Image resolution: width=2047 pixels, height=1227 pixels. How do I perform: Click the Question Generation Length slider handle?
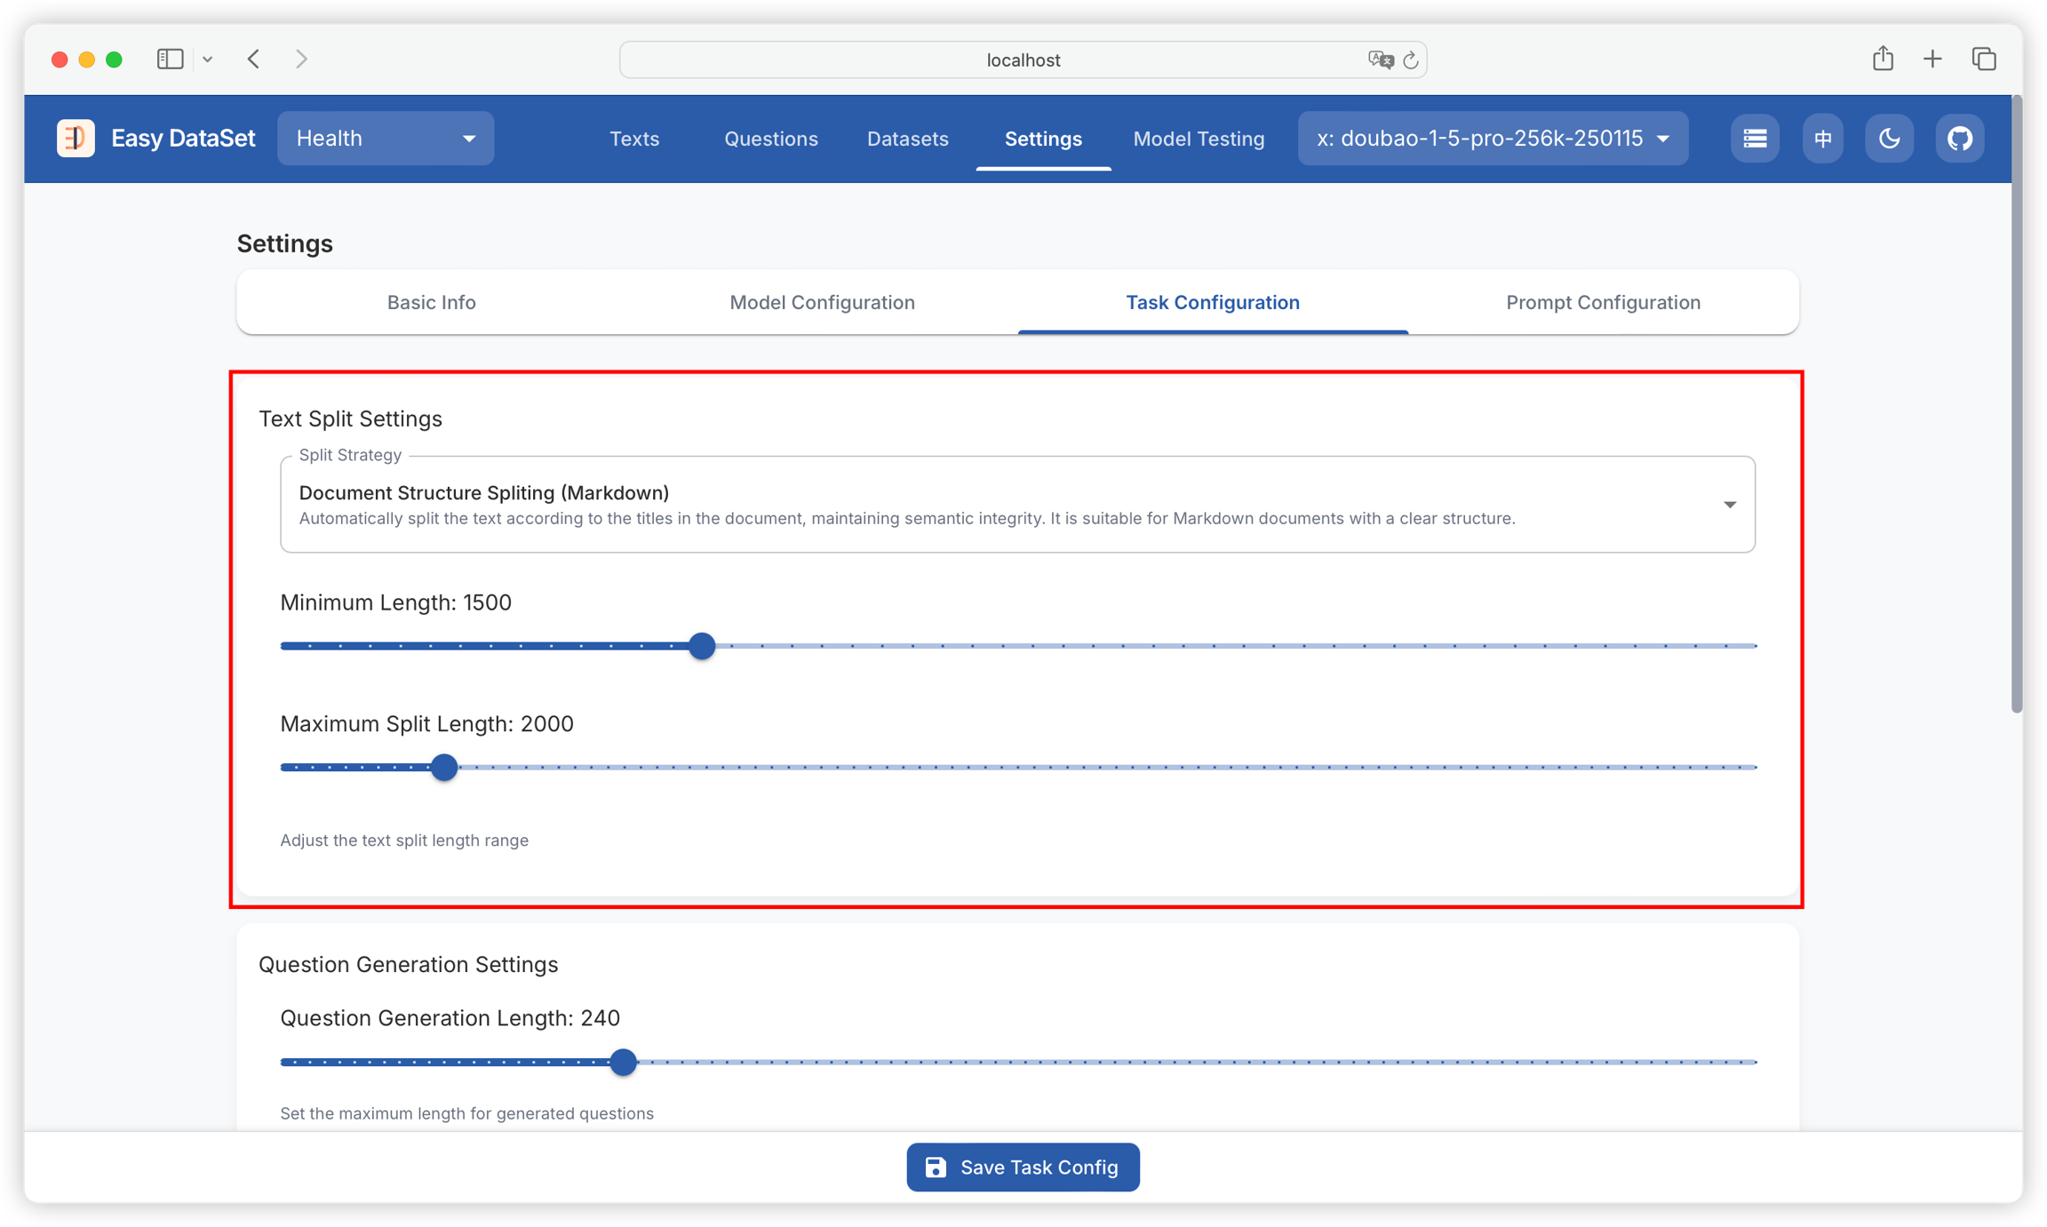623,1062
